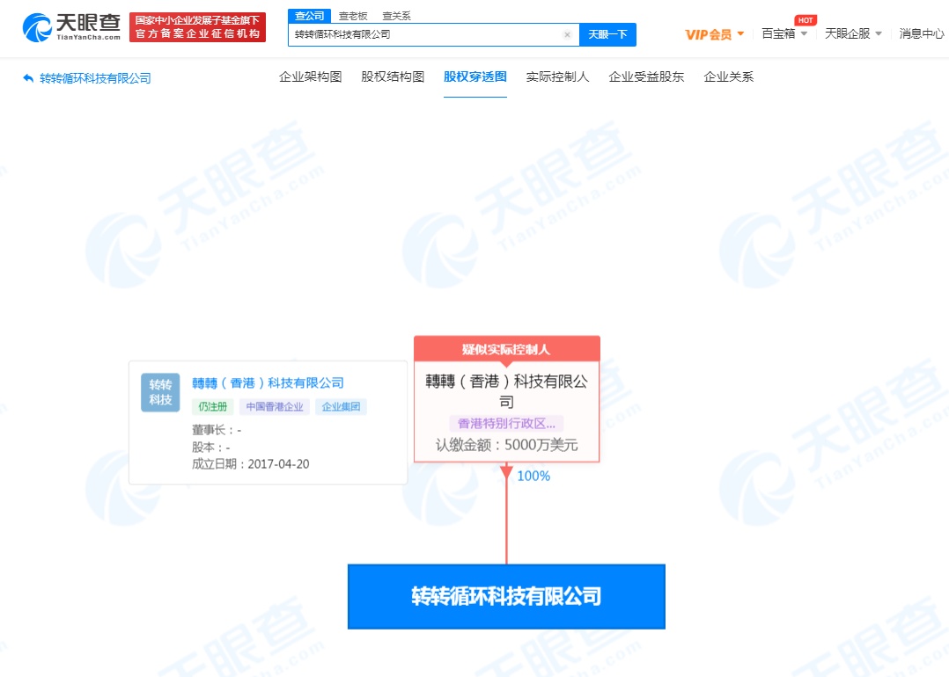Open the red 国家中小企业发展子基金 banner
Viewport: 949px width, 677px height.
click(197, 27)
